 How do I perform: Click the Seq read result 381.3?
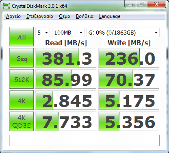click(x=66, y=58)
